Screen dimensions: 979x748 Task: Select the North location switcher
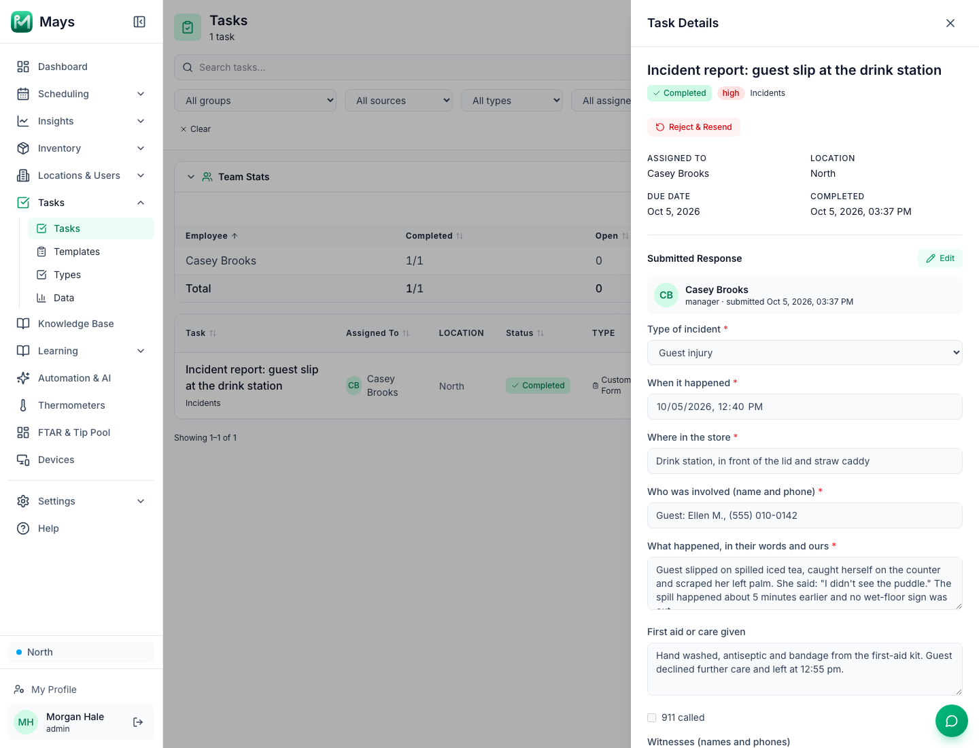point(81,652)
